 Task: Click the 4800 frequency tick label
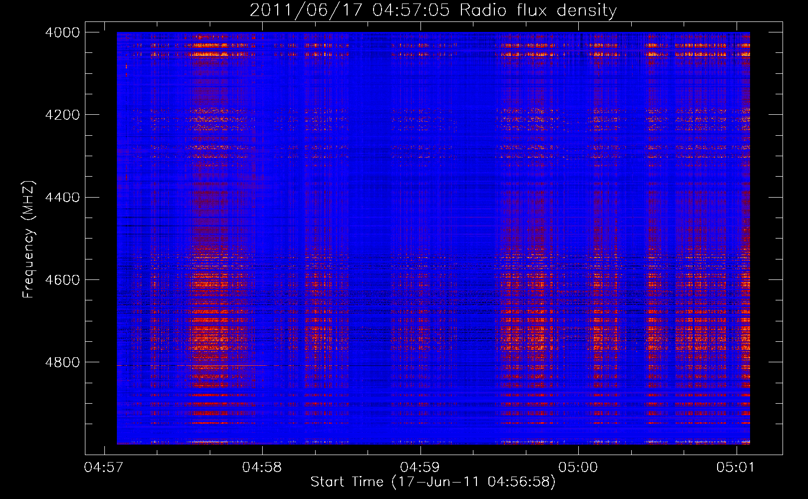pyautogui.click(x=62, y=362)
